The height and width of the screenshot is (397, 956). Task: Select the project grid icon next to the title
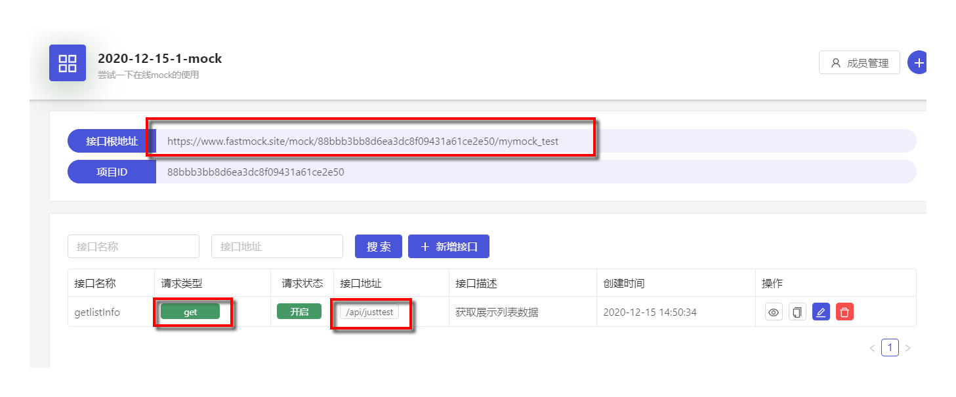pos(68,62)
